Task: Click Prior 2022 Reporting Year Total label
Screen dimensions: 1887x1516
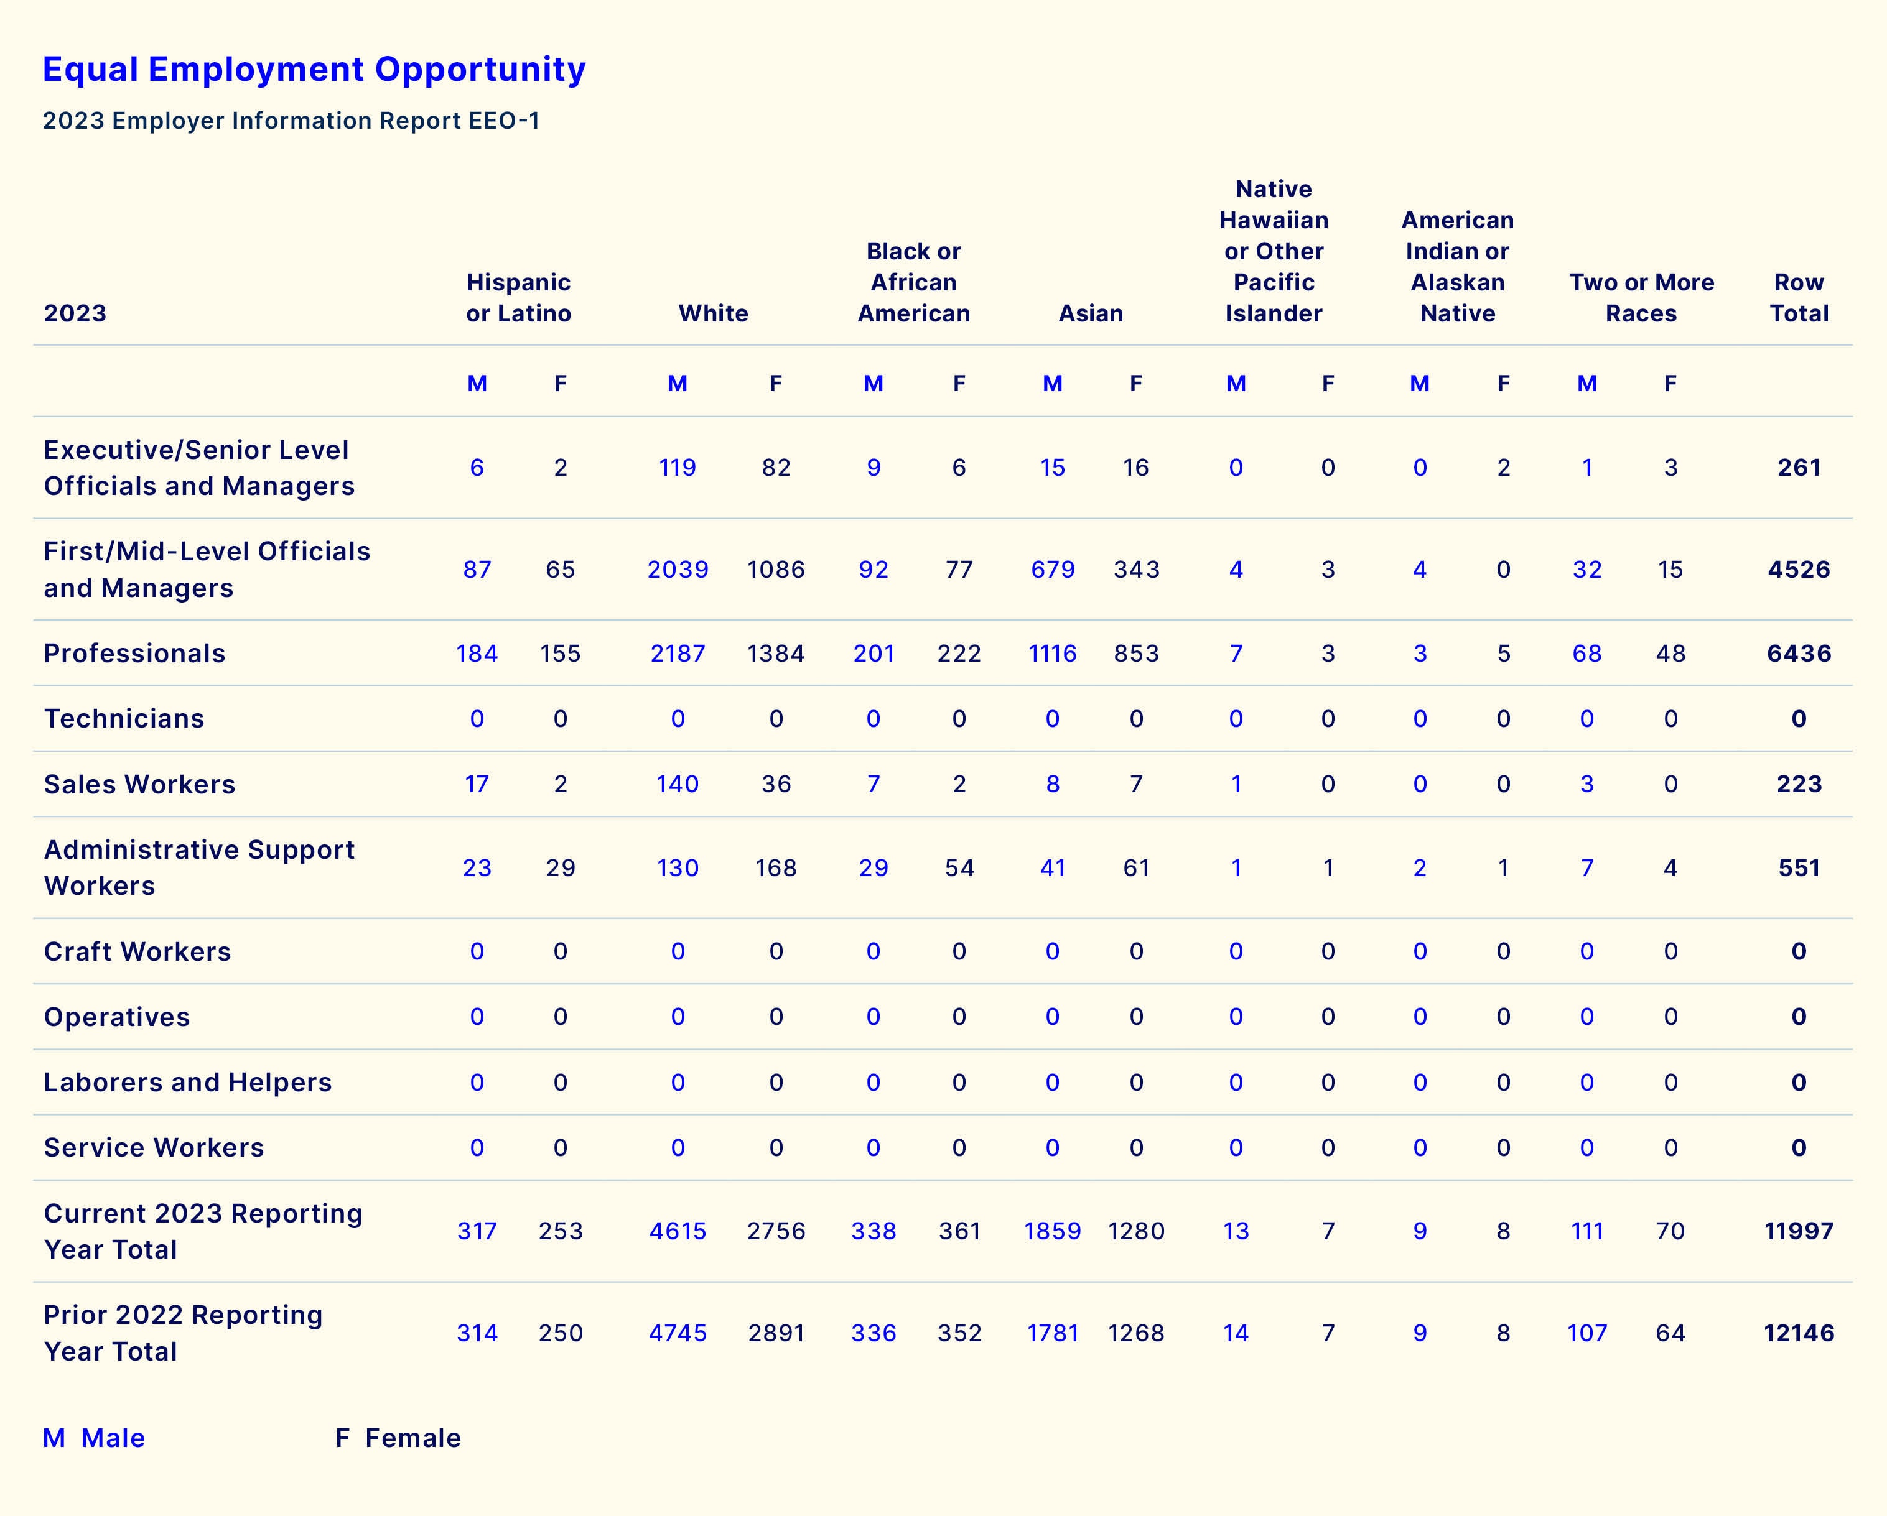Action: [183, 1333]
